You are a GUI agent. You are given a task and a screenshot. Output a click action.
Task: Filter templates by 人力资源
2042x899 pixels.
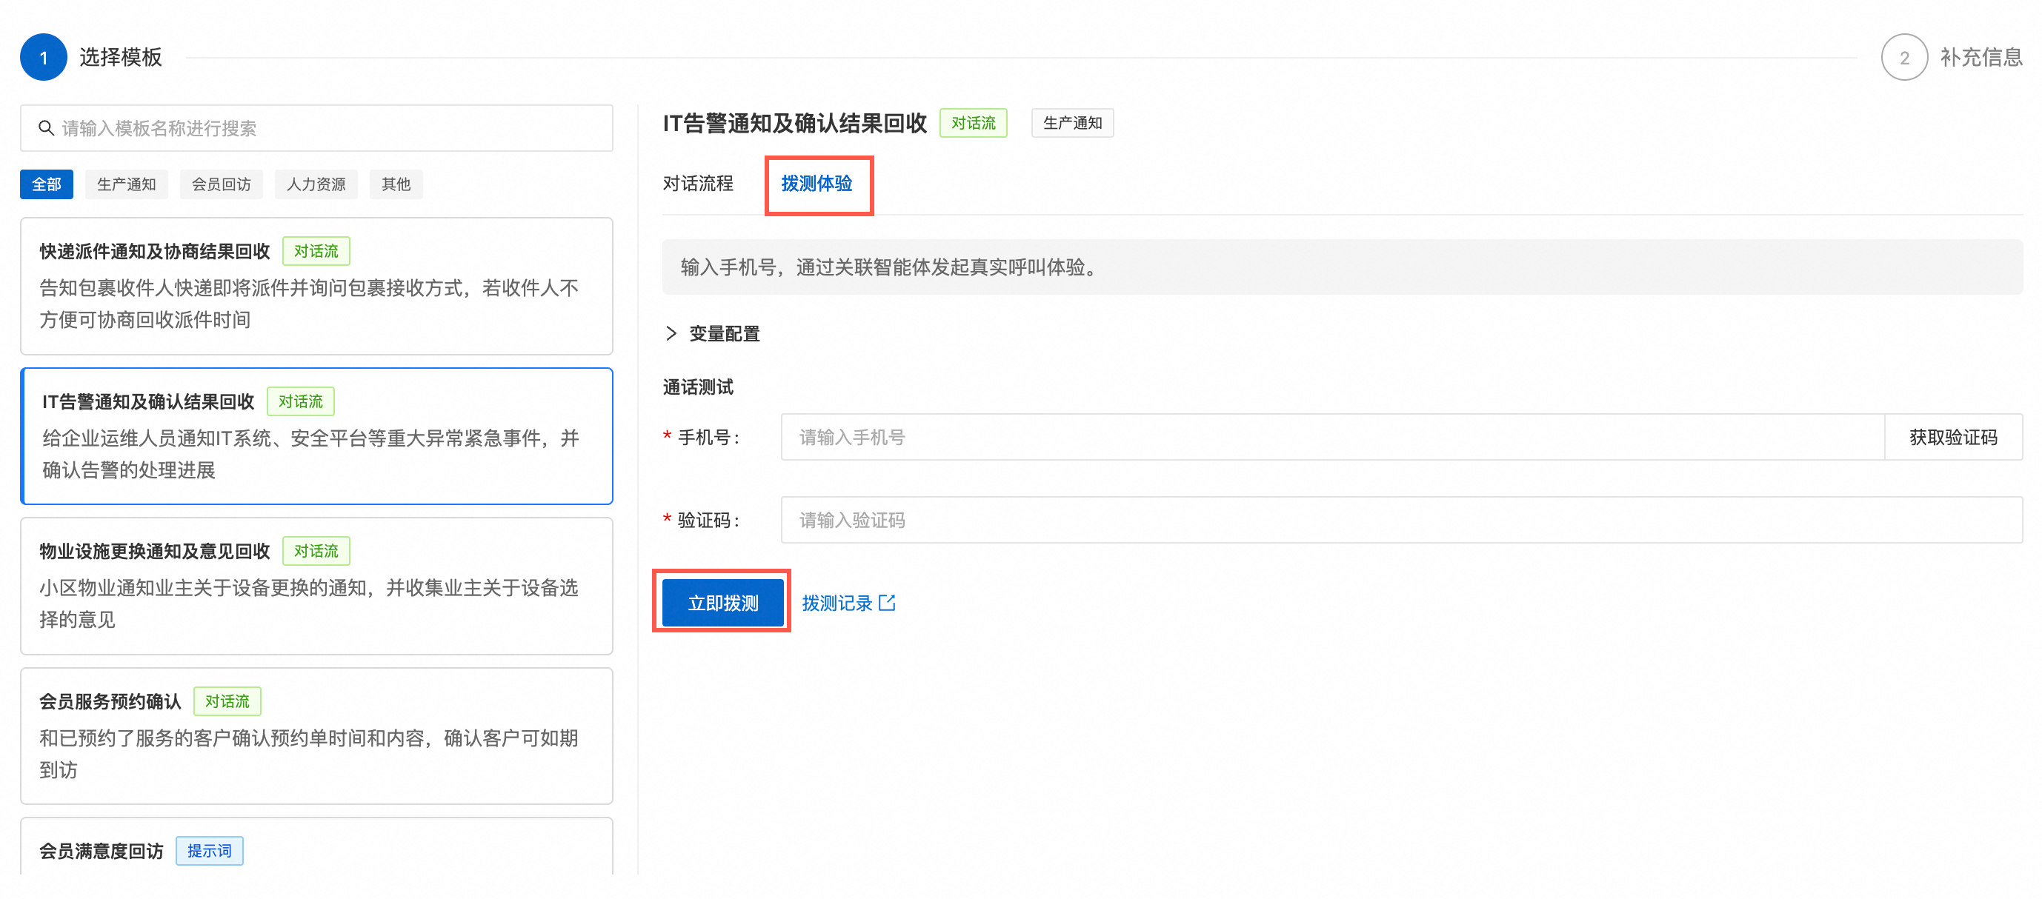[316, 184]
